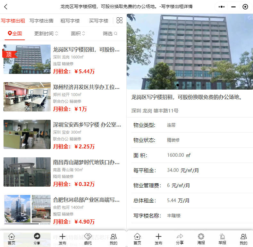Click the mini program three-dots menu
253x247 pixels.
[x=222, y=7]
